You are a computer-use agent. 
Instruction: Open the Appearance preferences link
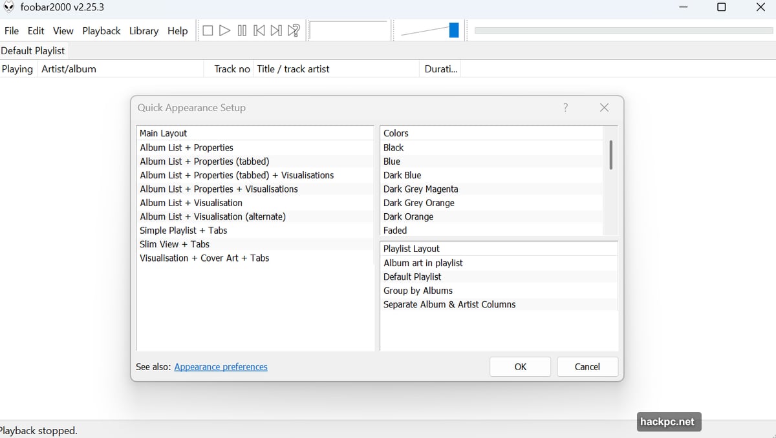tap(221, 366)
